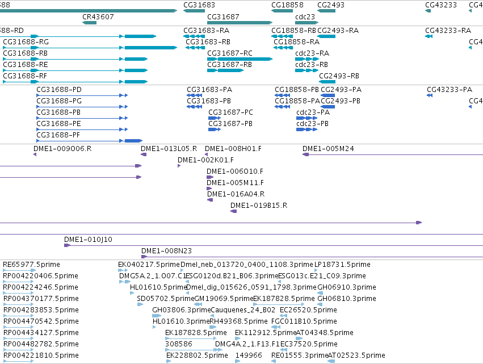
Task: Select protein CG31688-PD
Action: [59, 90]
